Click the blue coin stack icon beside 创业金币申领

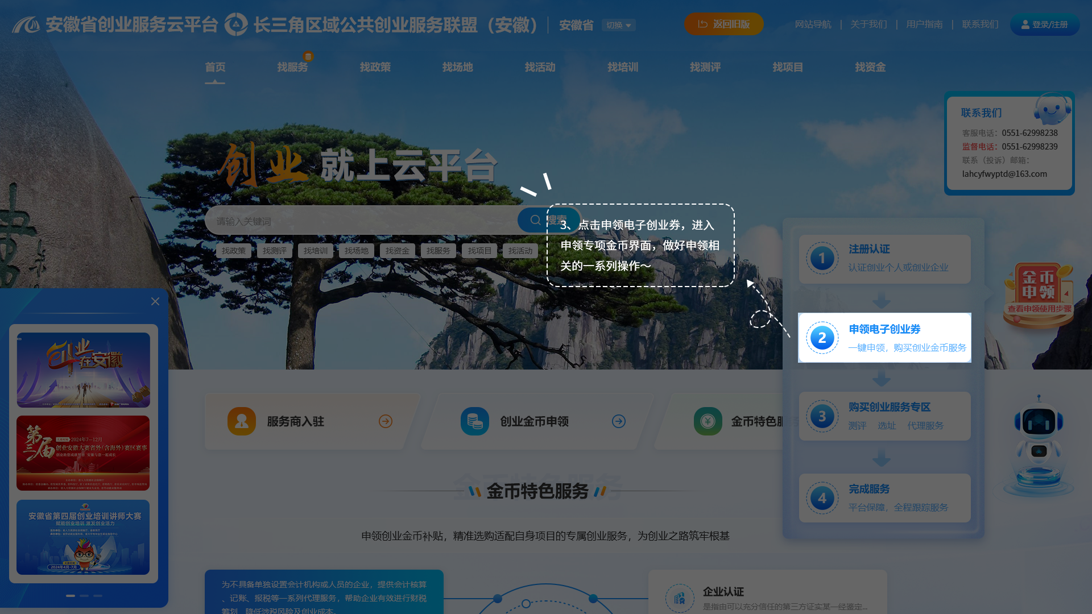475,421
